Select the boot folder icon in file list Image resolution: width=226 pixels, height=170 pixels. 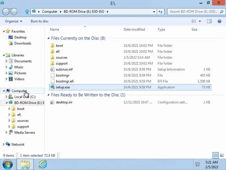point(52,46)
